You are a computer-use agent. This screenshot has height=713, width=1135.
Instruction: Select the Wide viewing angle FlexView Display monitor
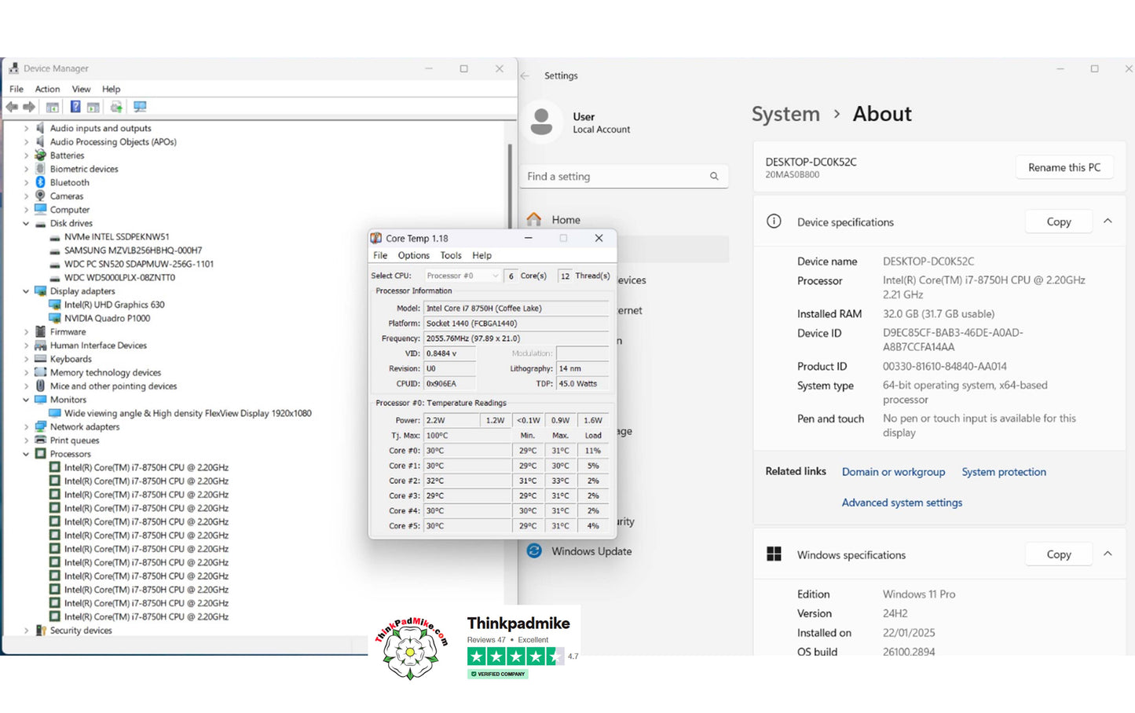[188, 413]
